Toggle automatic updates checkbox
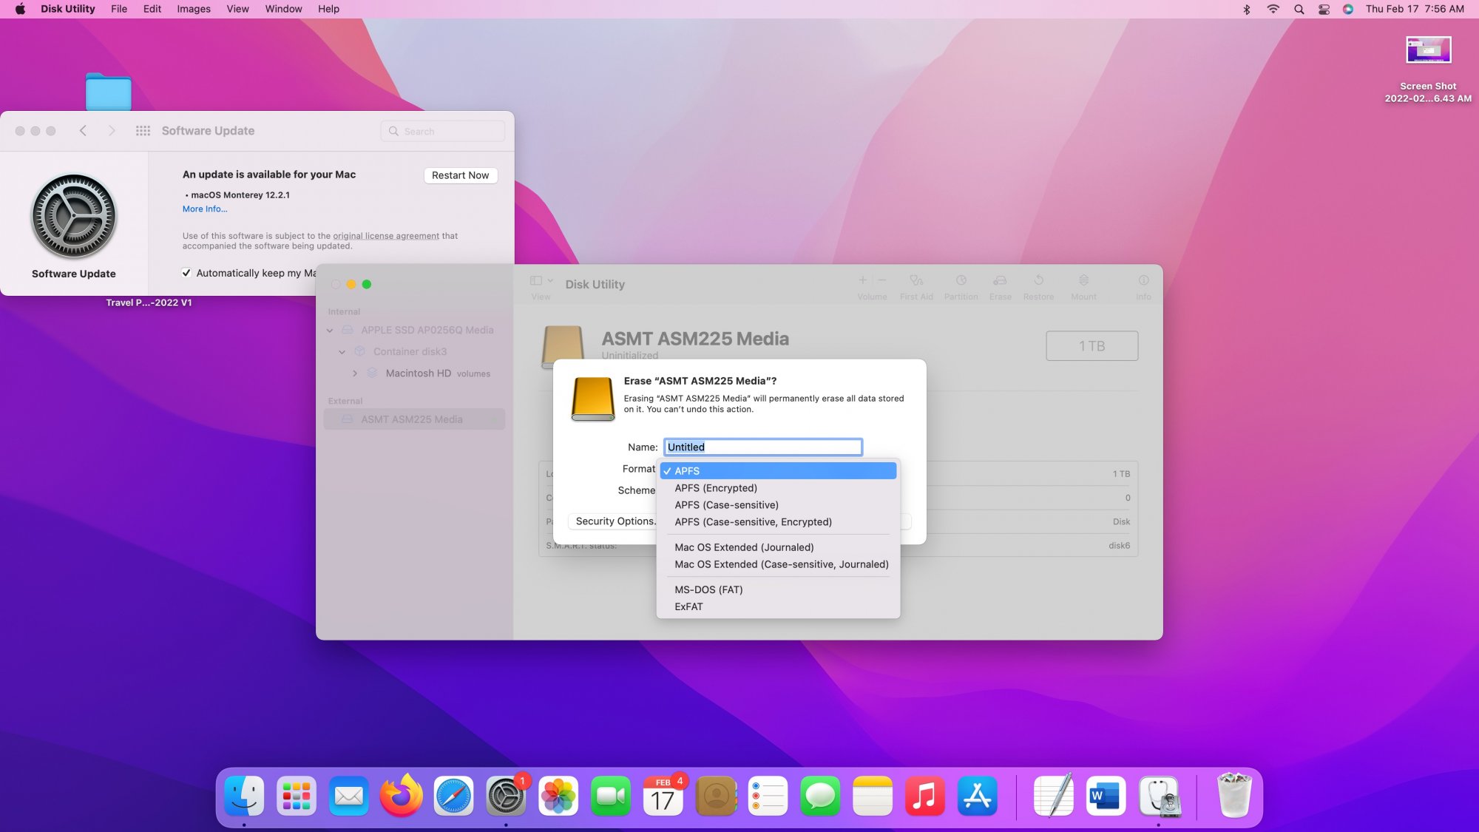The height and width of the screenshot is (832, 1479). 186,273
